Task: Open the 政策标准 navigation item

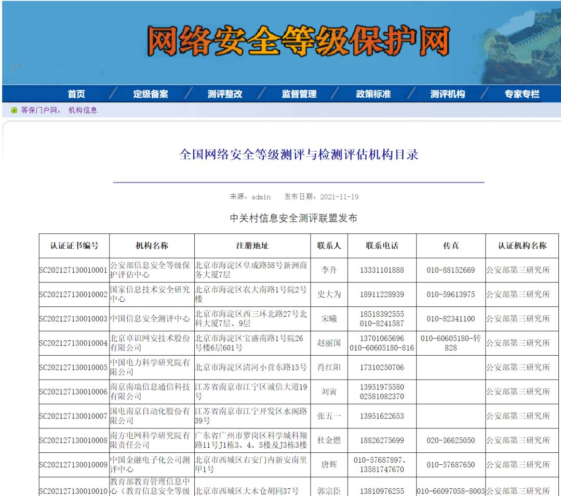Action: 373,94
